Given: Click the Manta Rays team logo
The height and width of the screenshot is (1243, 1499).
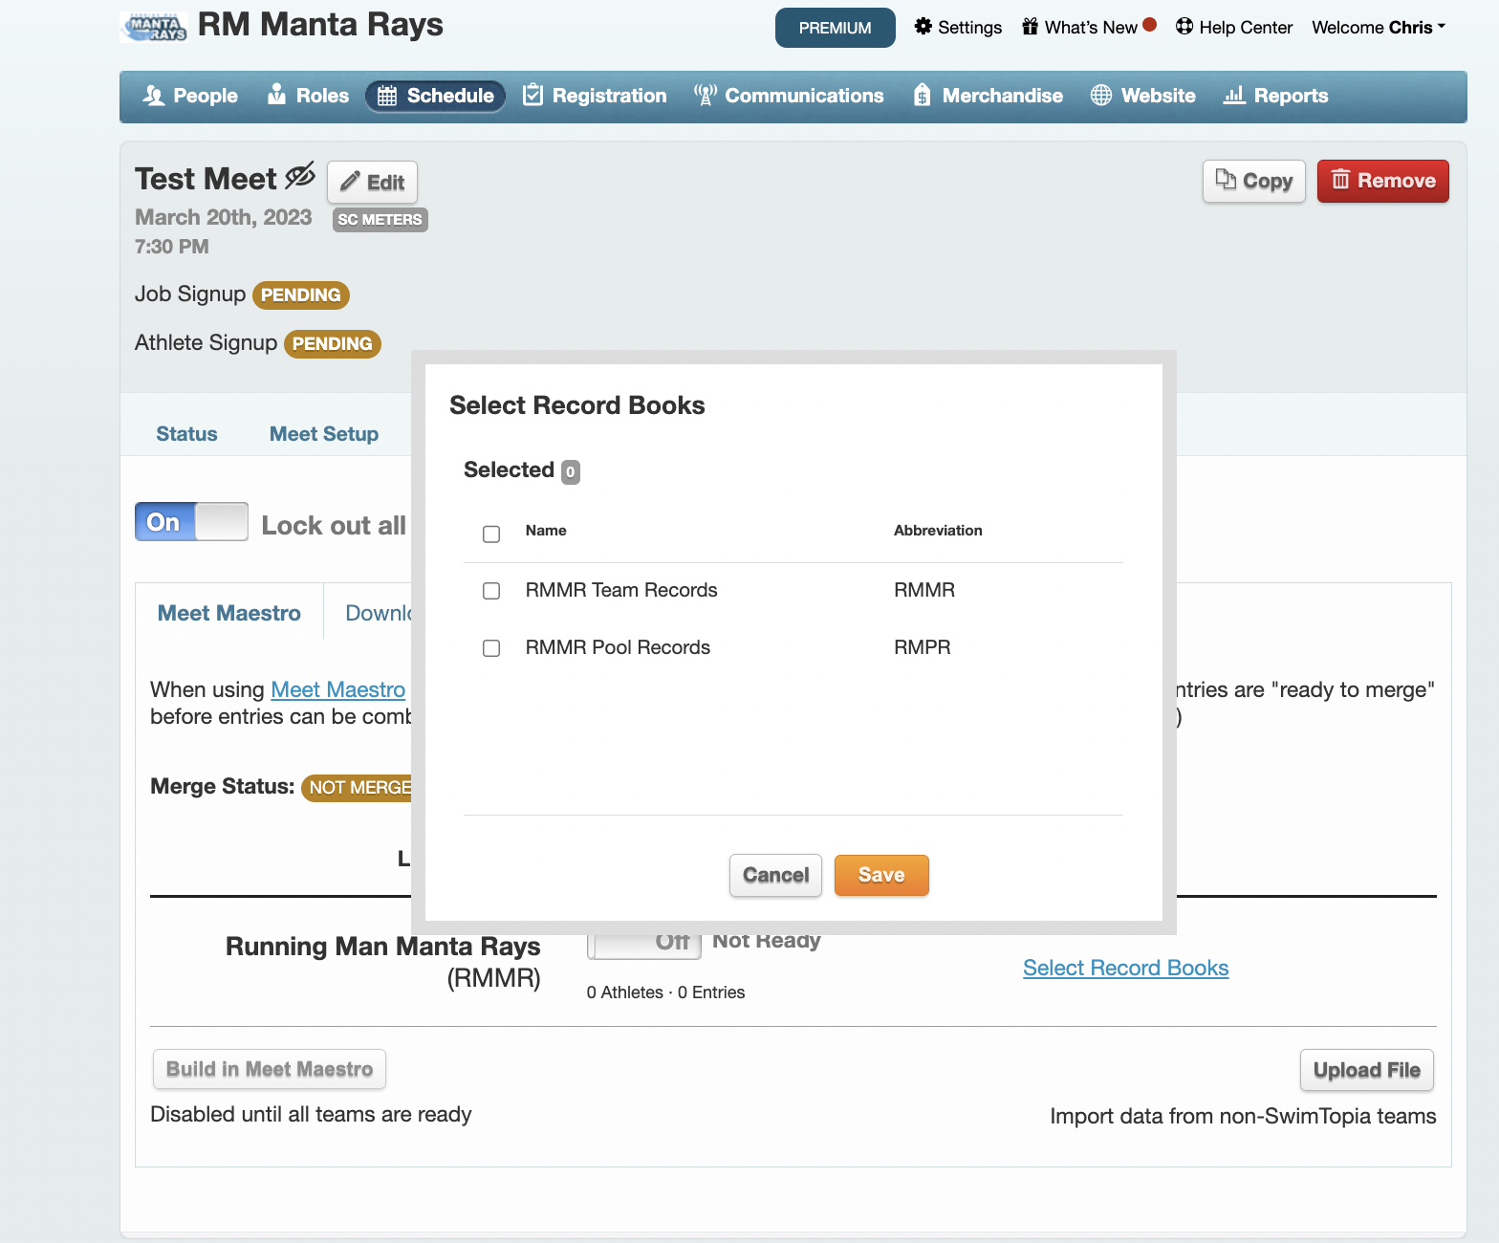Looking at the screenshot, I should click(153, 27).
